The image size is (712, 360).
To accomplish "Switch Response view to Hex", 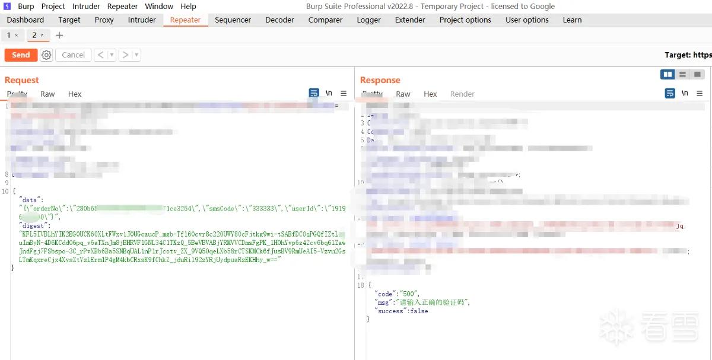I will [x=431, y=94].
